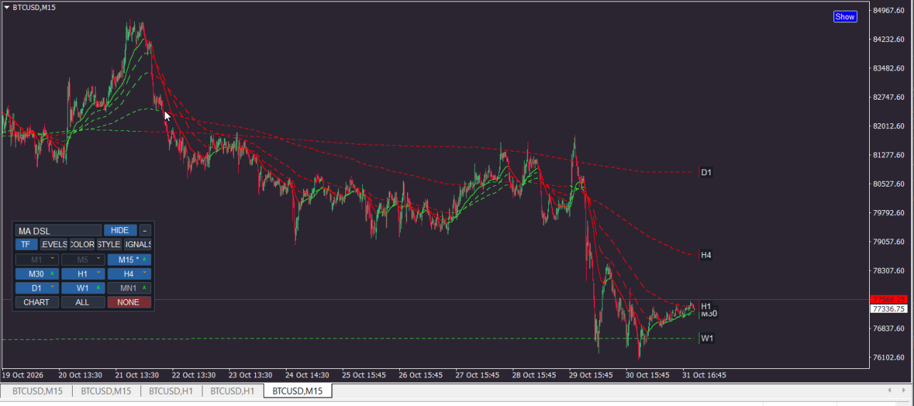914x406 pixels.
Task: Switch to the SIGNALS tab
Action: [x=138, y=244]
